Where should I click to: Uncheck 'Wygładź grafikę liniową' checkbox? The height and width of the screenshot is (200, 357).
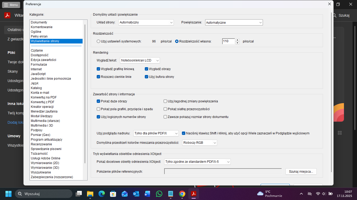[99, 69]
